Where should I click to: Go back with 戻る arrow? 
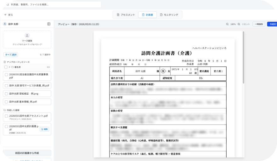pos(8,15)
